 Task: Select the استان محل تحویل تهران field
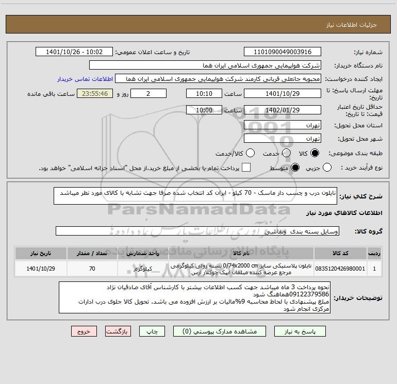[x=283, y=125]
